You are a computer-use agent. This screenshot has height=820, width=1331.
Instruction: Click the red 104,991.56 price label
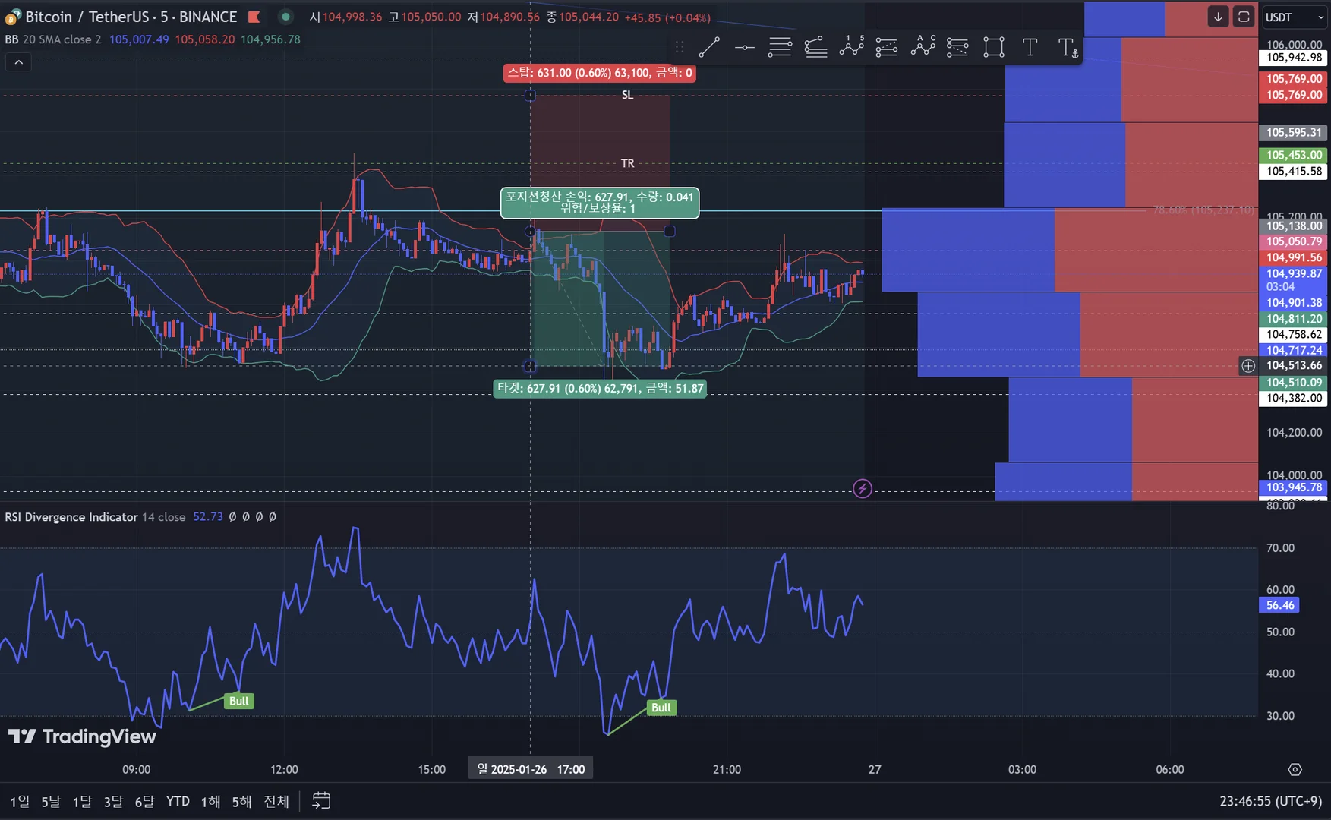(1294, 257)
